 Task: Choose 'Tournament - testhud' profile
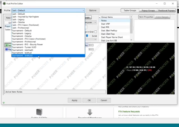point(48,53)
